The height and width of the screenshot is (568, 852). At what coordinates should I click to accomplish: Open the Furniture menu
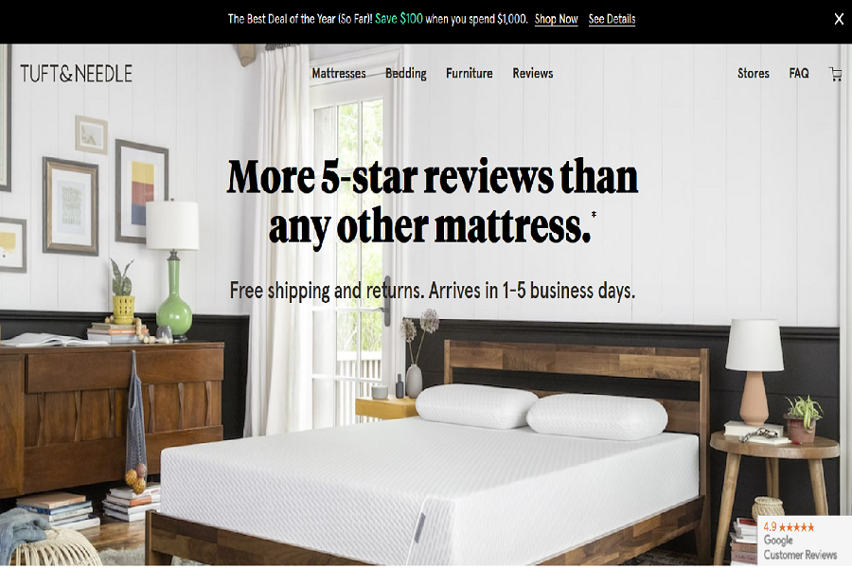(470, 74)
